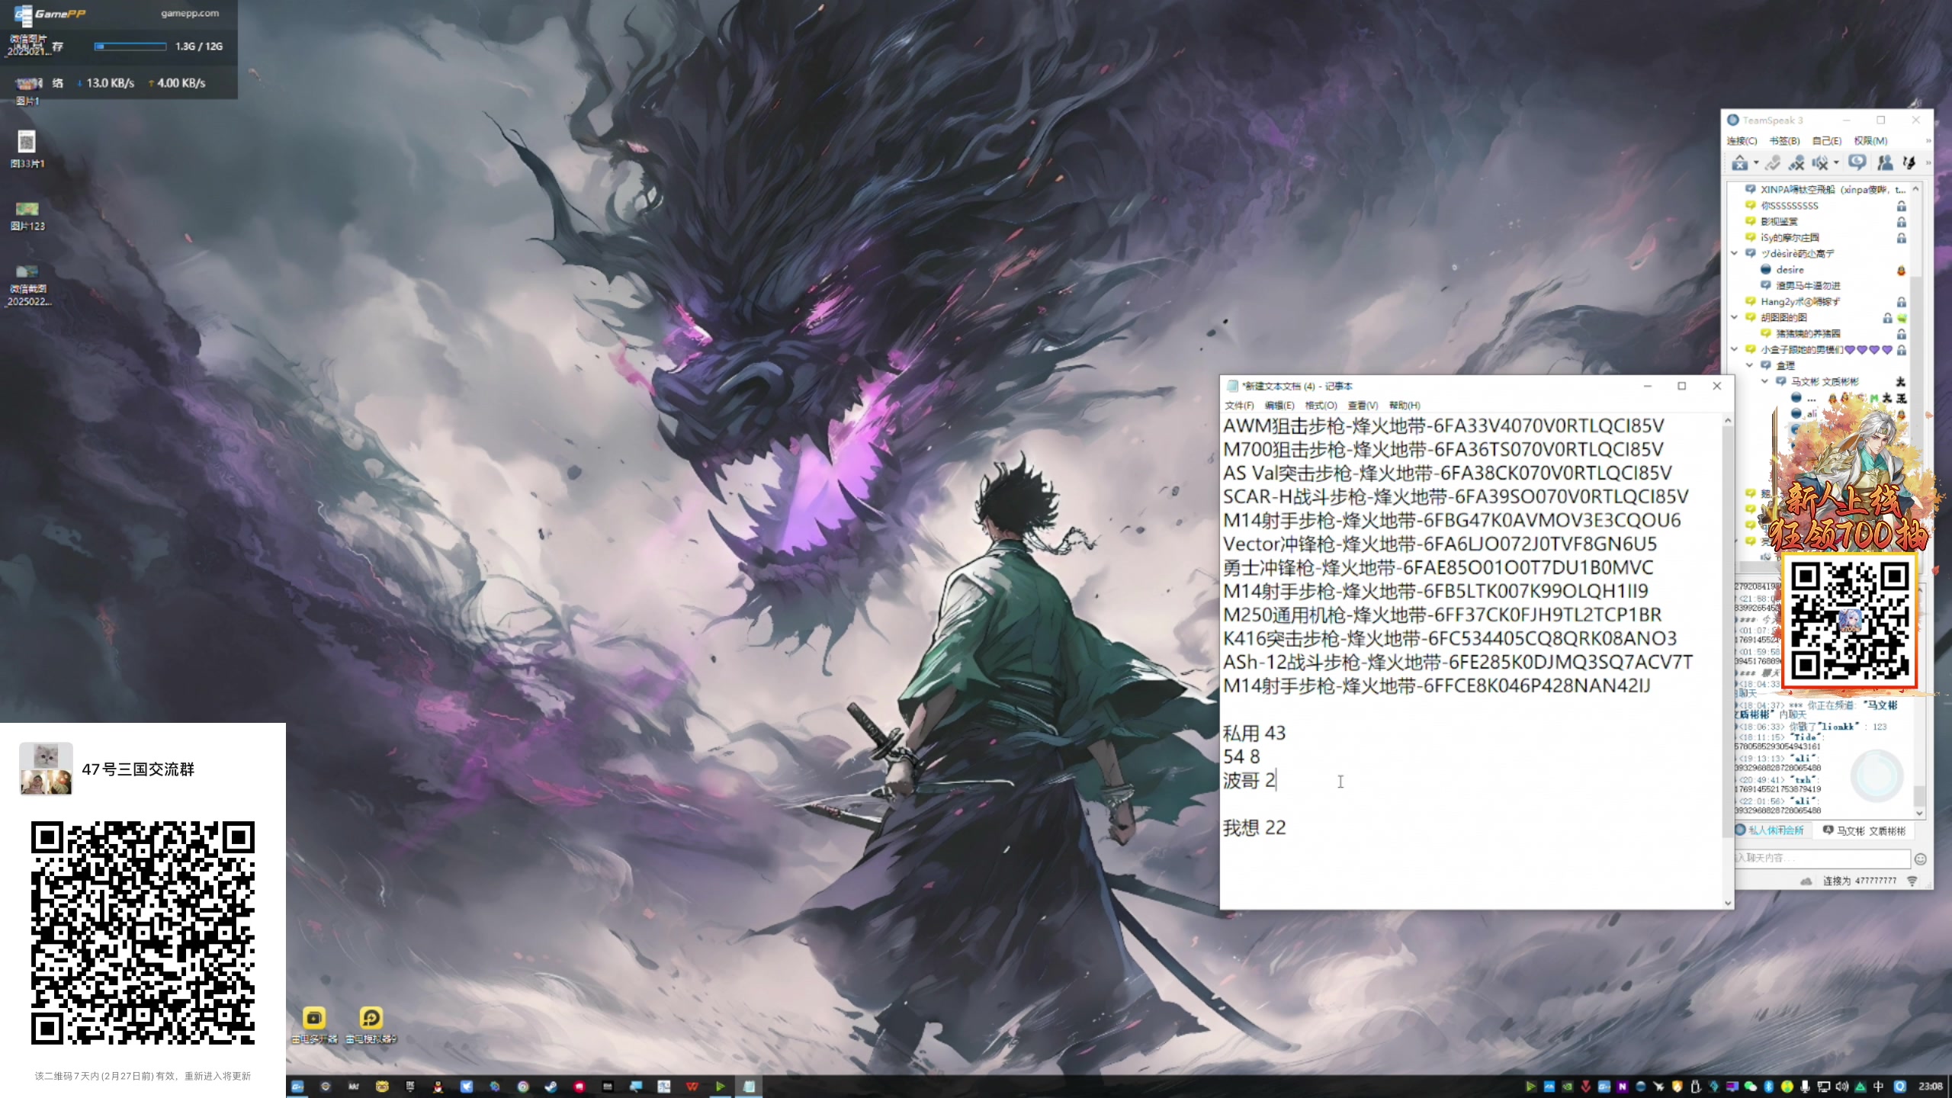The height and width of the screenshot is (1098, 1952).
Task: Select the 渣男马牛逼勿进 channel
Action: point(1808,285)
